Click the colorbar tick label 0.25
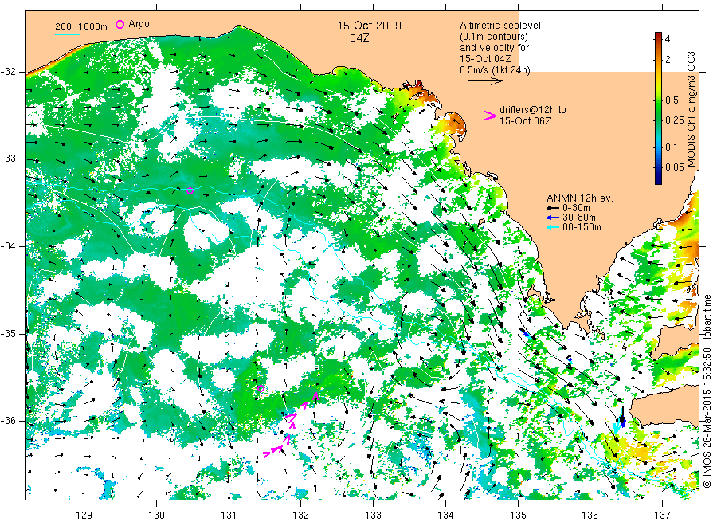The height and width of the screenshot is (526, 717). point(675,120)
